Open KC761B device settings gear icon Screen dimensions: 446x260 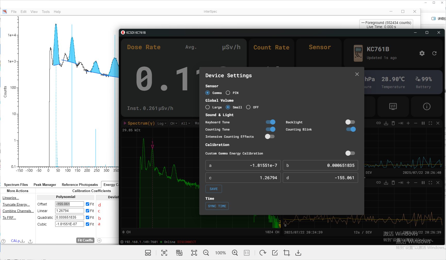click(422, 53)
